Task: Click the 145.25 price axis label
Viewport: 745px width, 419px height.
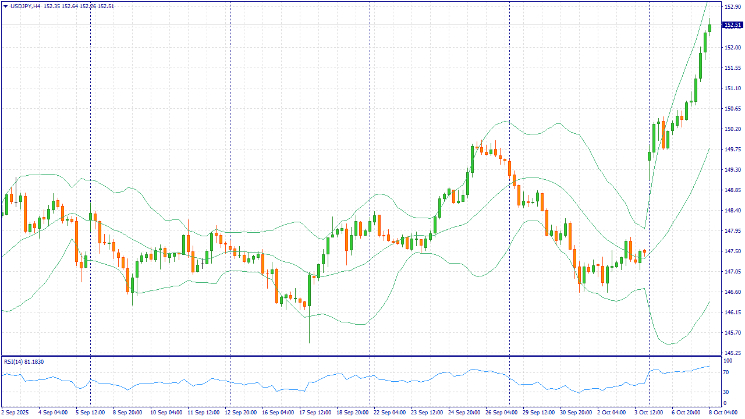Action: point(732,353)
